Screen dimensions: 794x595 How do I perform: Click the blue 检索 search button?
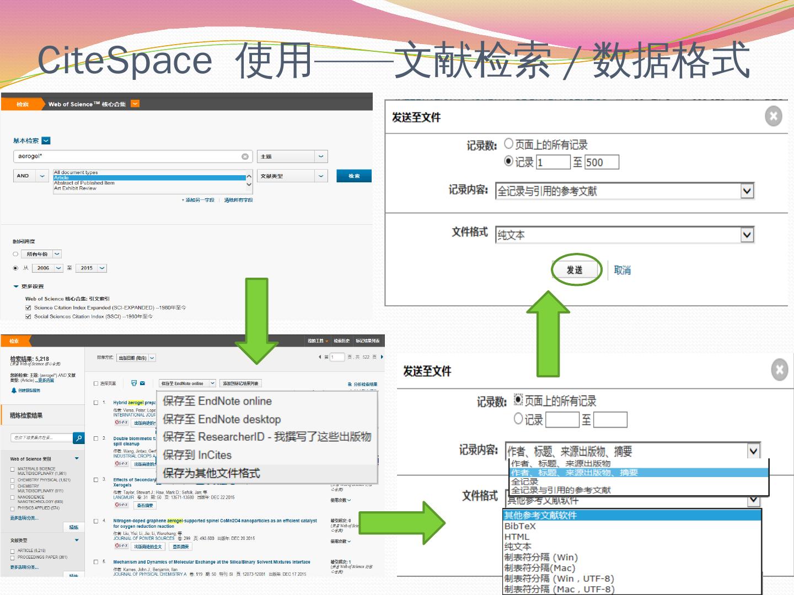coord(354,176)
